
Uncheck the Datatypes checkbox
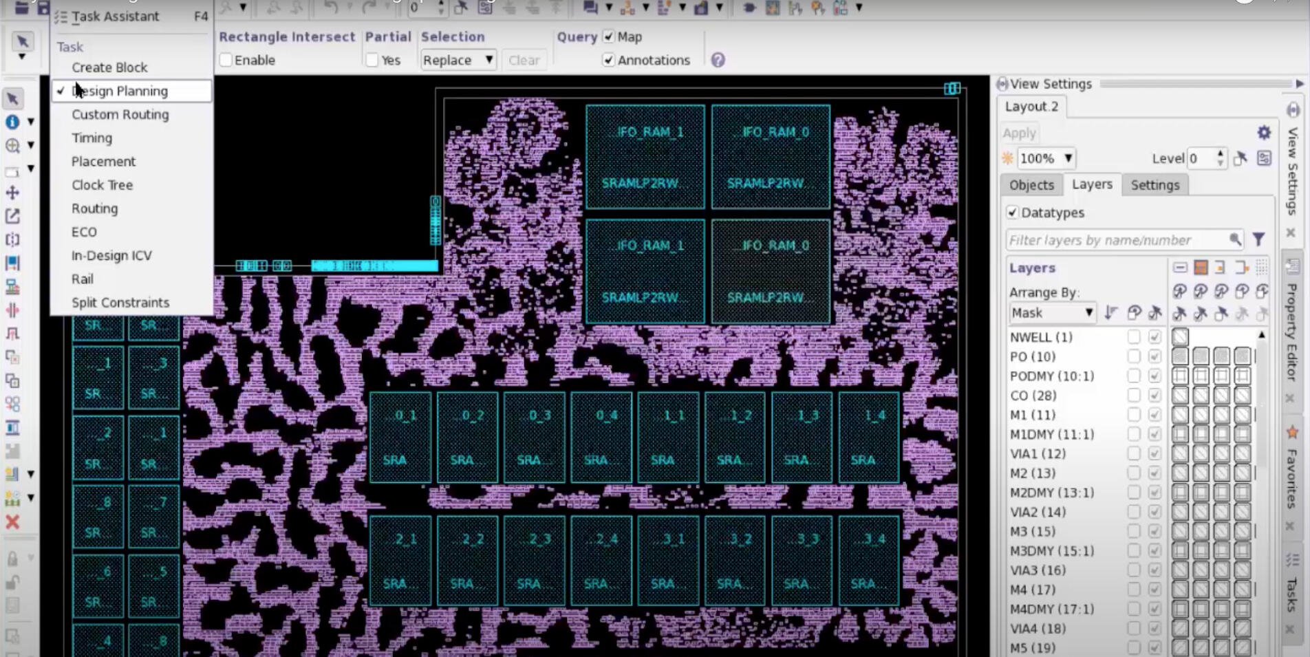pyautogui.click(x=1012, y=213)
